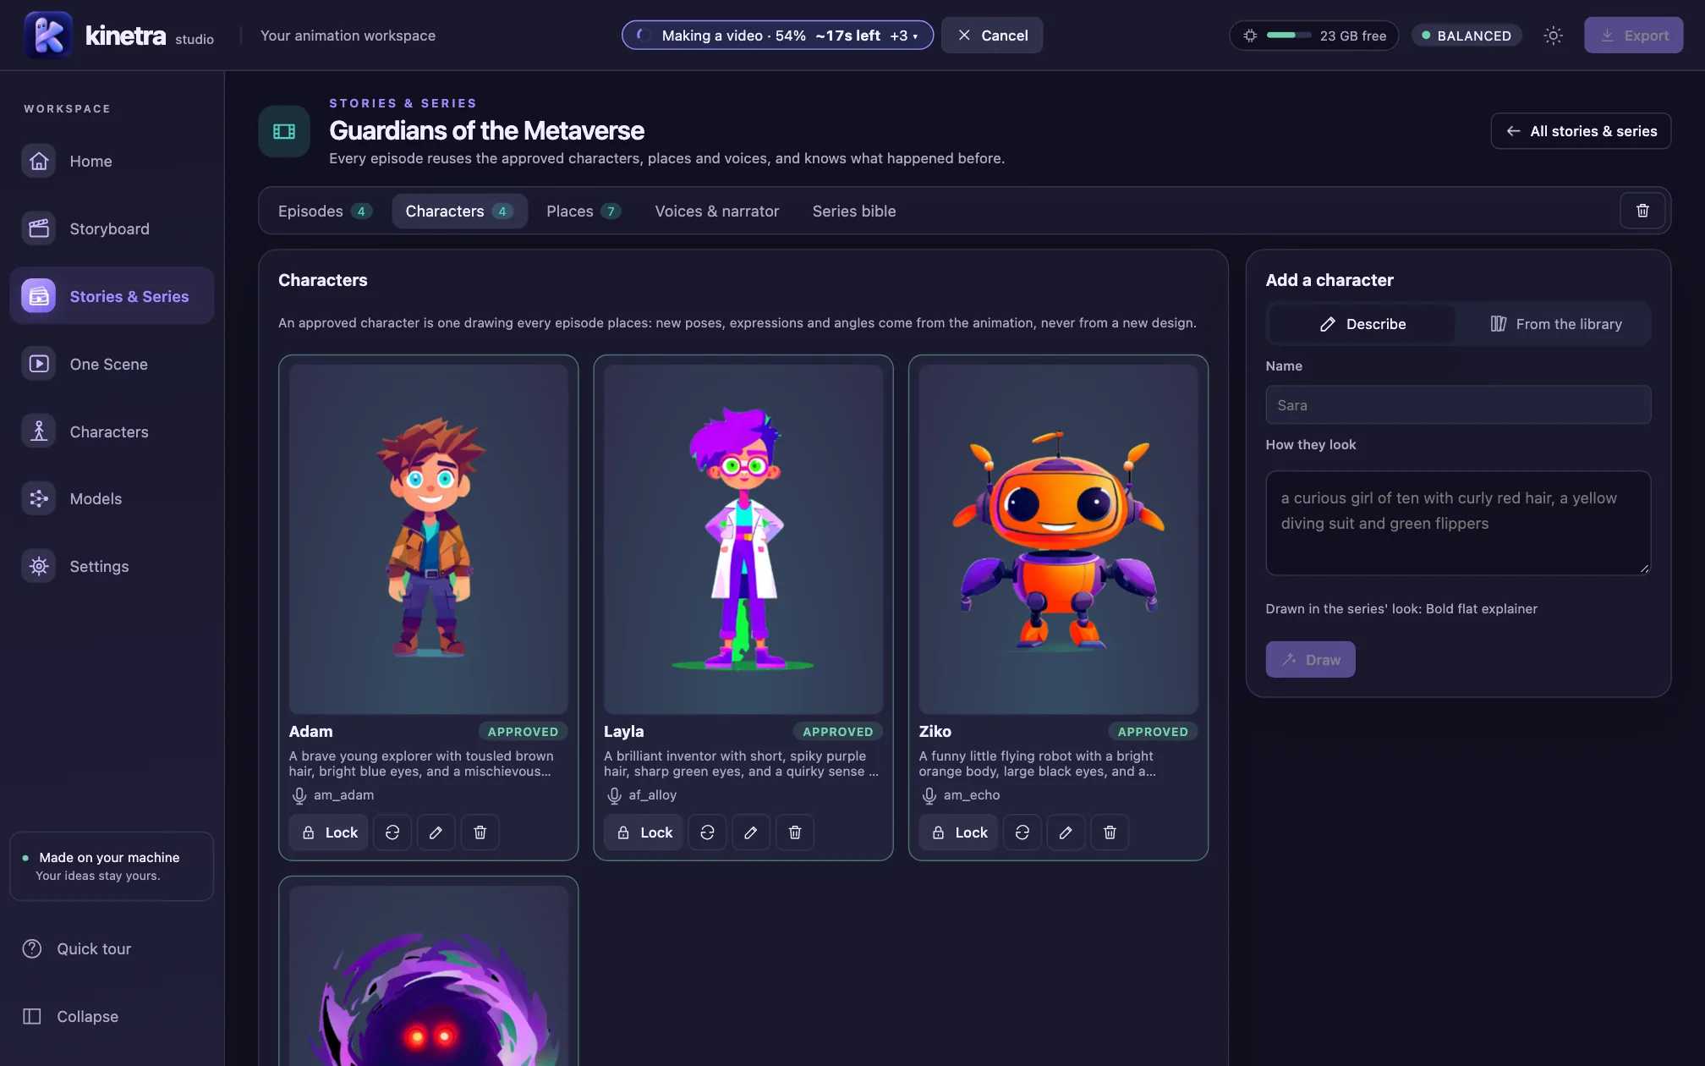Open Home in the sidebar
This screenshot has height=1066, width=1705.
click(112, 161)
